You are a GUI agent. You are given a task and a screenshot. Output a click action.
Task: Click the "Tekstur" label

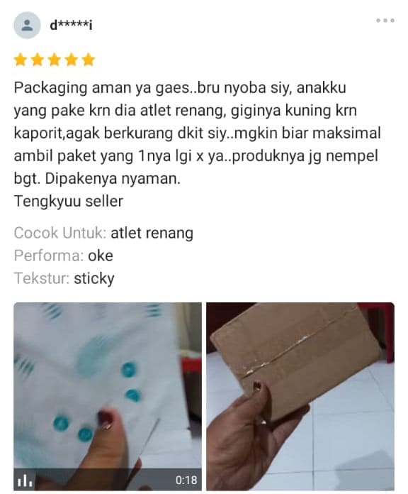point(42,278)
